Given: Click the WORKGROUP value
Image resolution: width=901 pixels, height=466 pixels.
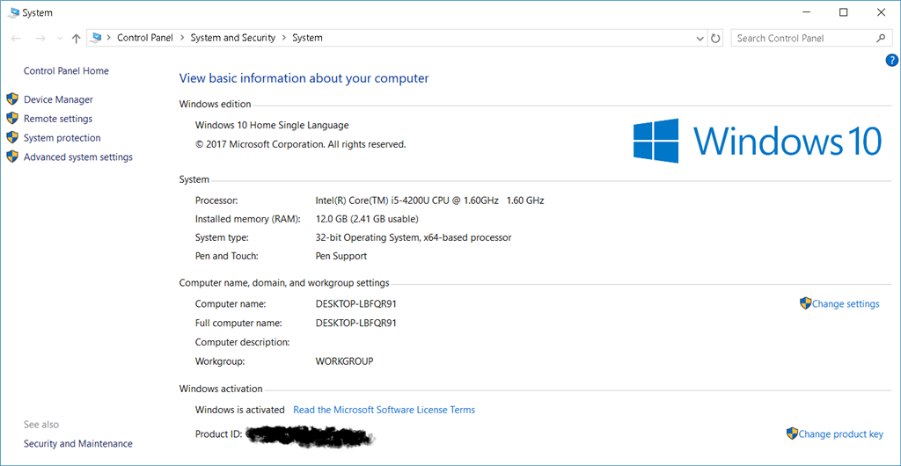Looking at the screenshot, I should (345, 361).
